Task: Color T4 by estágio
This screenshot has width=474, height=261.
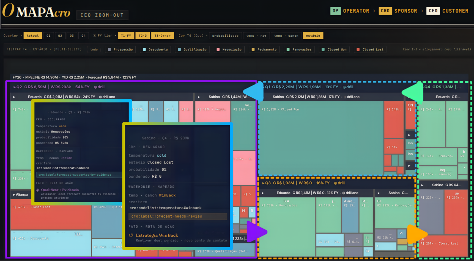Action: (x=313, y=36)
